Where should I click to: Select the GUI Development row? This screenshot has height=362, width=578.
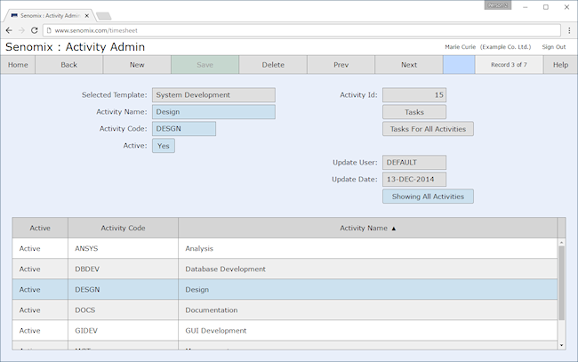point(285,331)
